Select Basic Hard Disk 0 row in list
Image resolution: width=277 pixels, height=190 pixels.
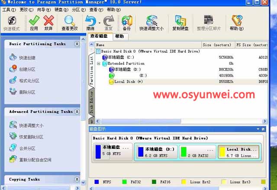181,51
